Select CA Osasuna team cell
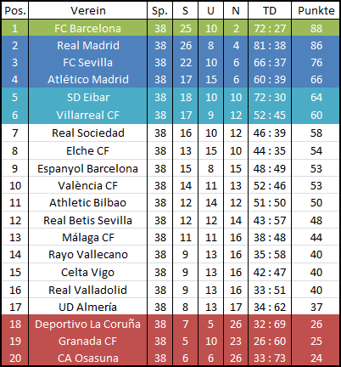This screenshot has width=341, height=367. coord(88,358)
